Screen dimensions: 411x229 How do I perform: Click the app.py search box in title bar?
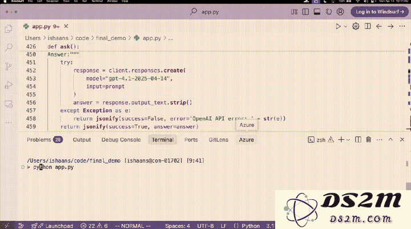205,12
